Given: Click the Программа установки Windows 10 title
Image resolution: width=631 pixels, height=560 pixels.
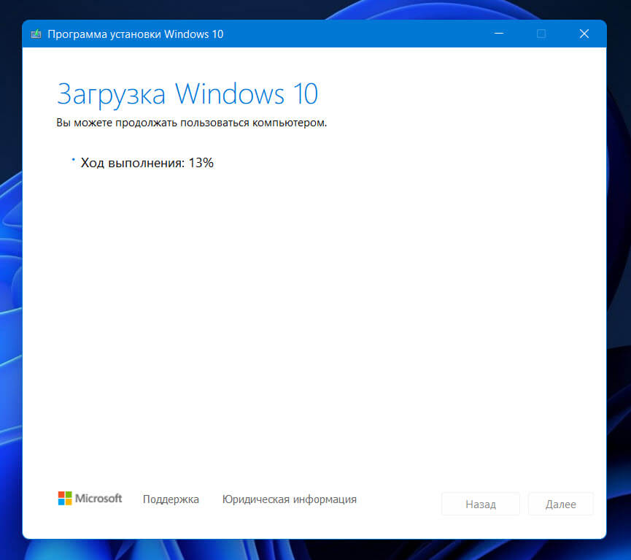Looking at the screenshot, I should [x=135, y=34].
